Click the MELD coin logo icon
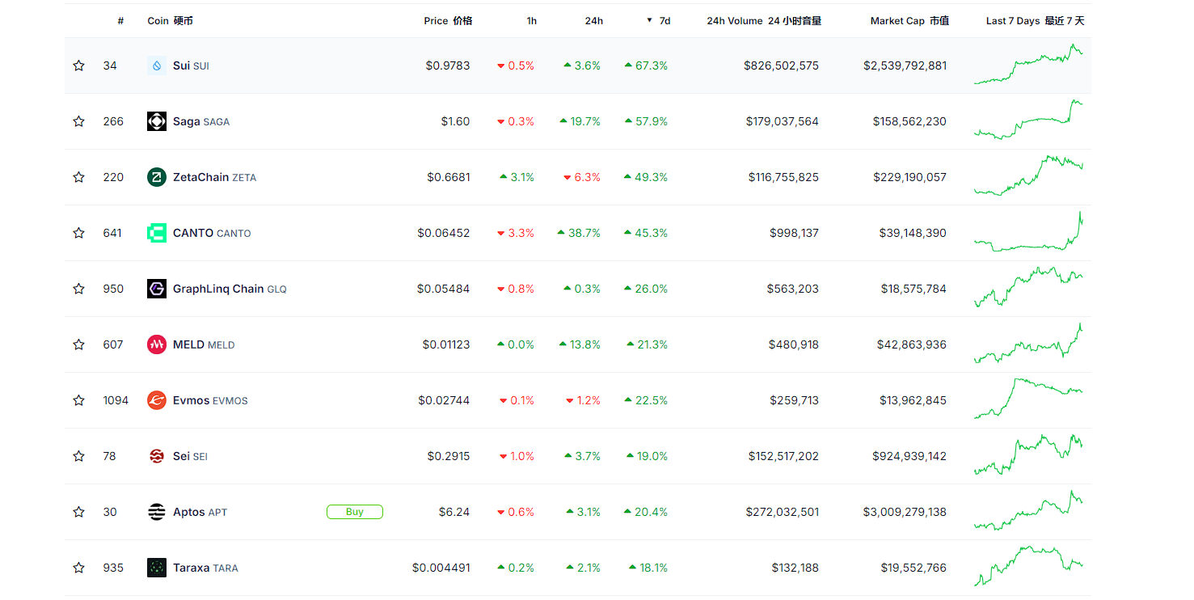Screen dimensions: 1194x600 (156, 344)
